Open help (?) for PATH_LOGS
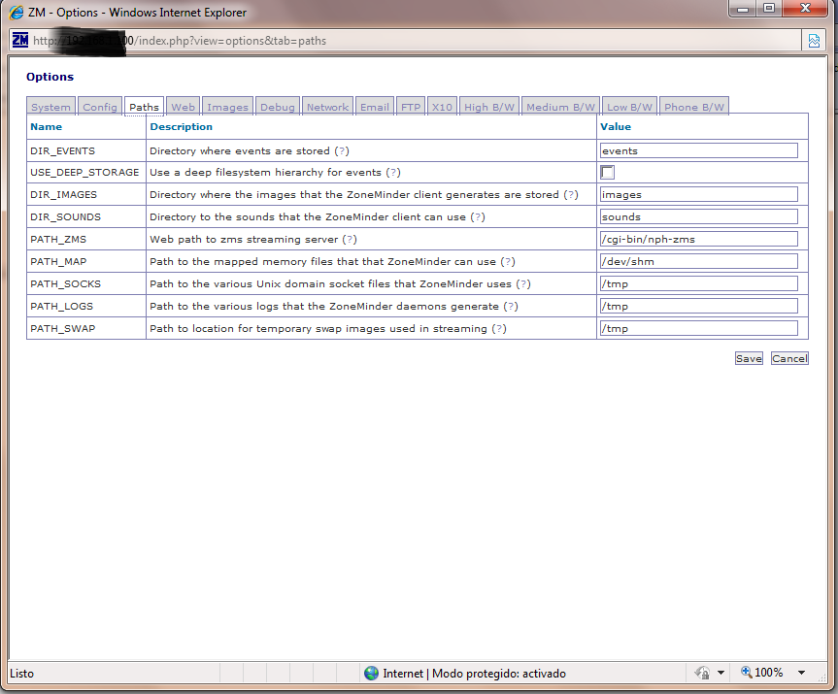 click(511, 306)
